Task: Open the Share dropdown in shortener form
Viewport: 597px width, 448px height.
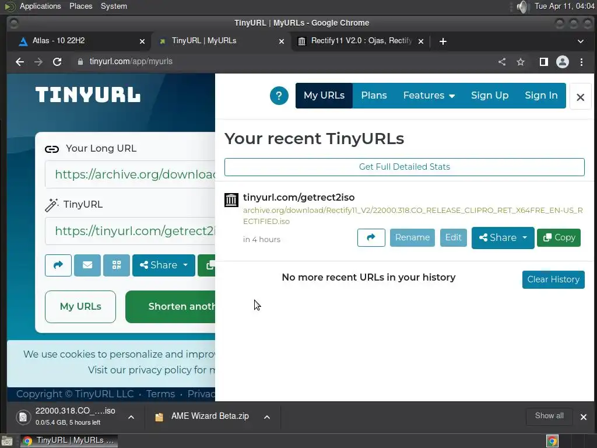Action: [164, 265]
